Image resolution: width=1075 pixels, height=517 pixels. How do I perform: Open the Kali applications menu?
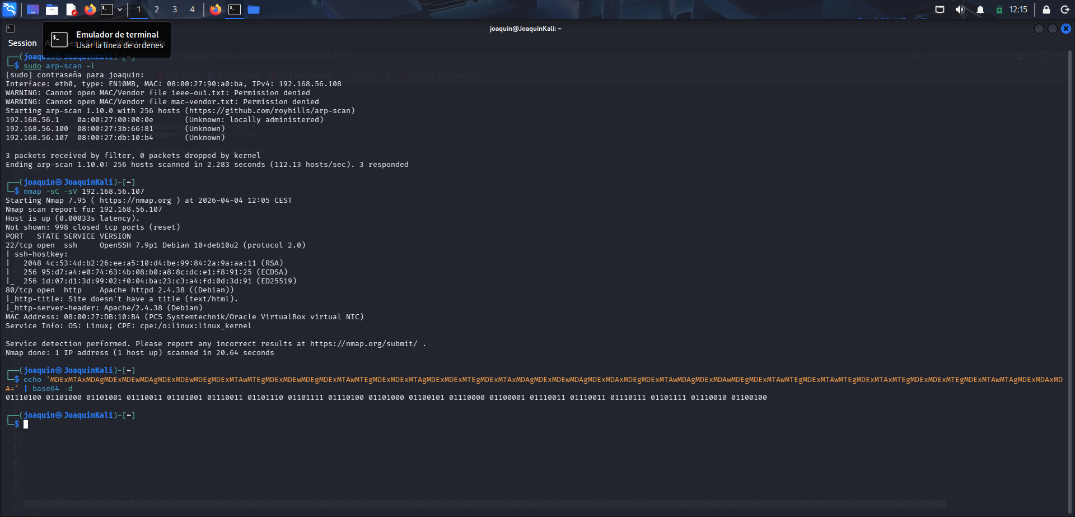pyautogui.click(x=9, y=9)
